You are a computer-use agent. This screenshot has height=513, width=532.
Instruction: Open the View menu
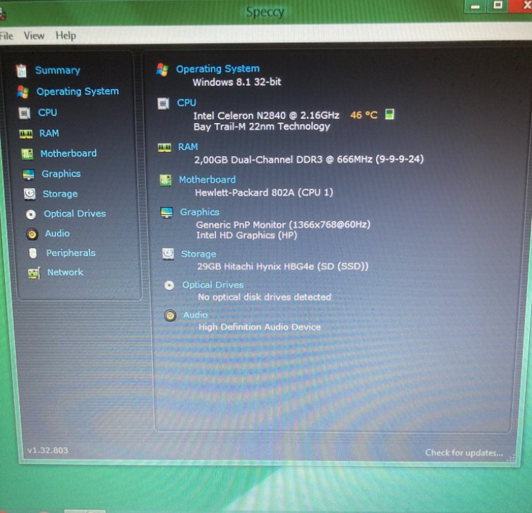[34, 35]
